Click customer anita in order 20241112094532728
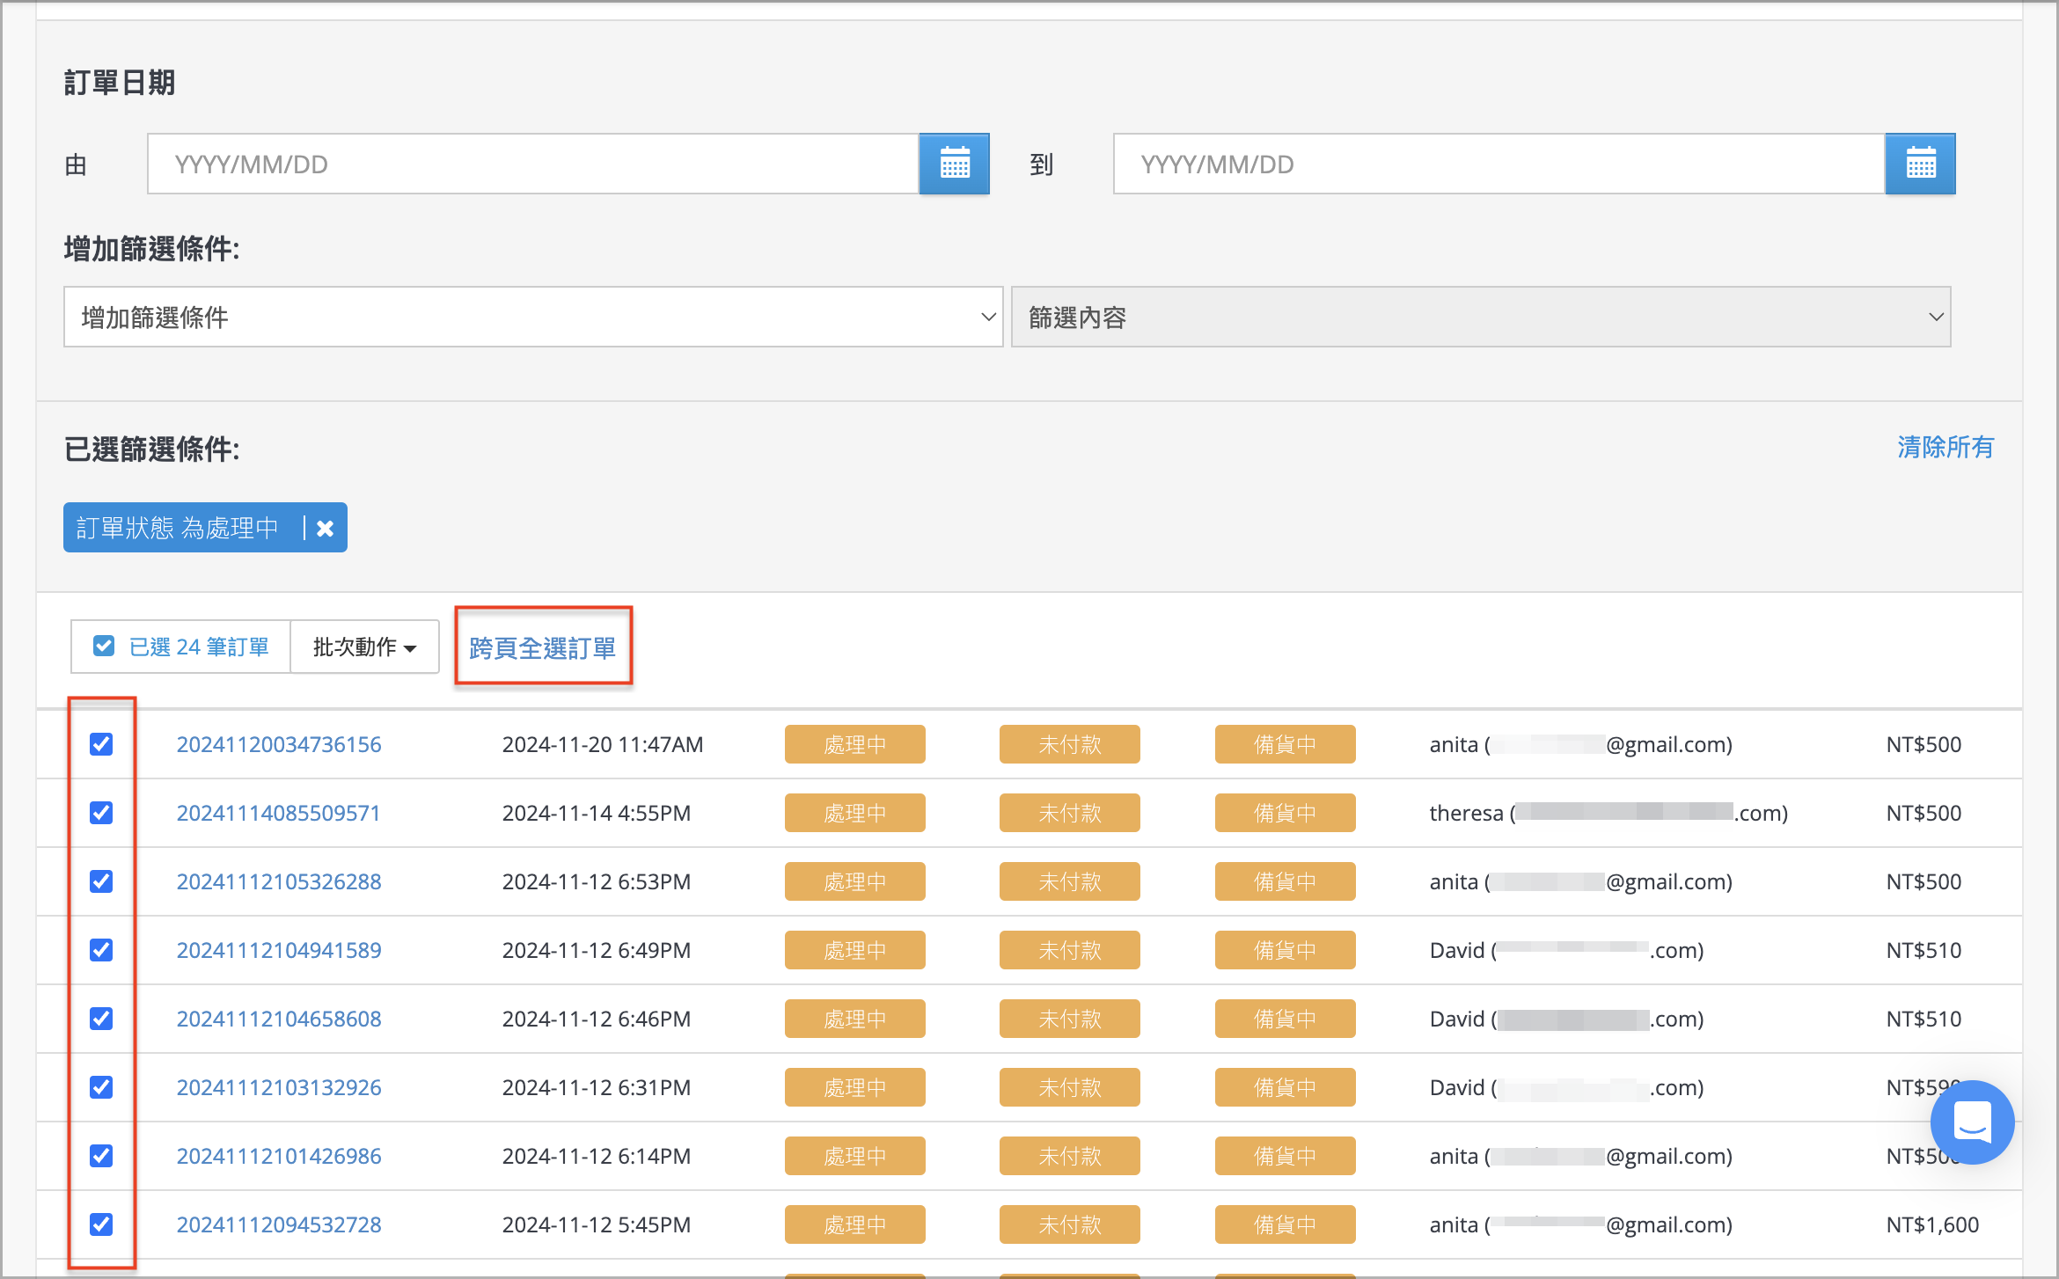The width and height of the screenshot is (2059, 1279). tap(1580, 1224)
